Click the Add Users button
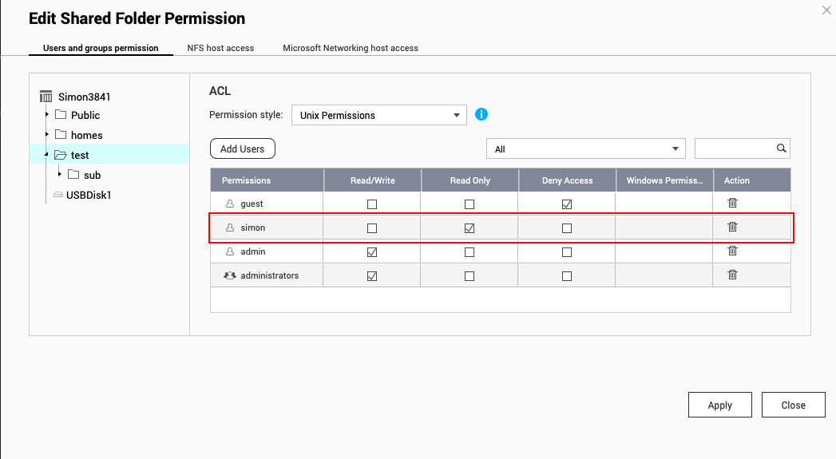 243,148
